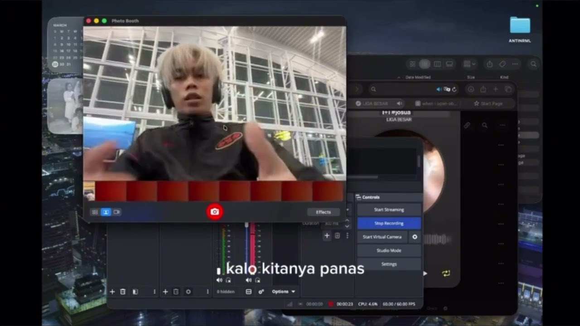
Task: Click the 60.00 / 60.00 FPS status readout
Action: click(x=399, y=304)
